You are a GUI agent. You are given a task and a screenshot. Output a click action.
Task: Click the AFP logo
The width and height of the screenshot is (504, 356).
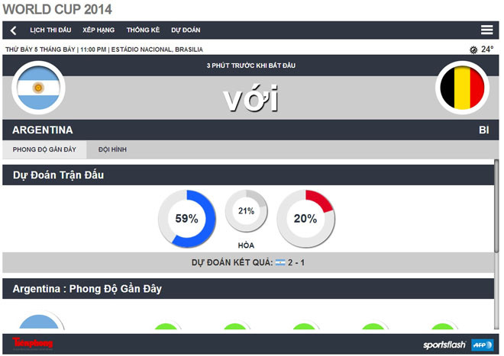point(482,345)
